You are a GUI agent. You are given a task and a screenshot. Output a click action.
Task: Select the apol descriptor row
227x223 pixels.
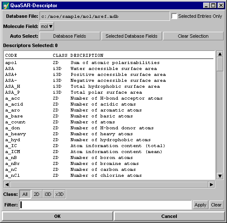click(x=109, y=63)
